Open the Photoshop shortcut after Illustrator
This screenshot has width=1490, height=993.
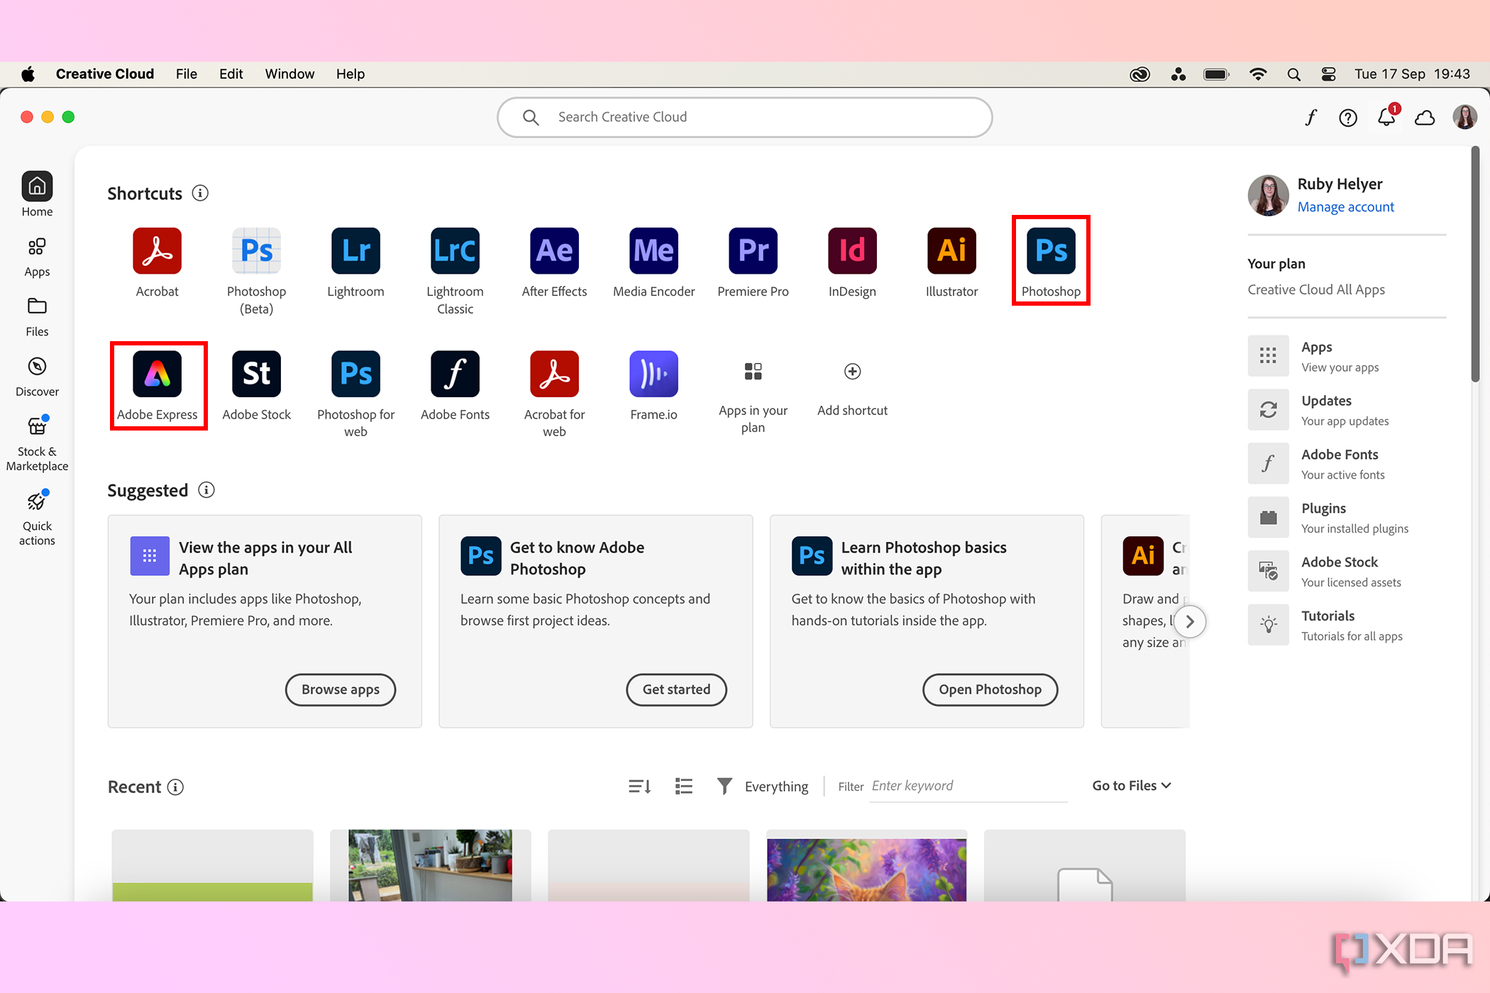click(1051, 251)
